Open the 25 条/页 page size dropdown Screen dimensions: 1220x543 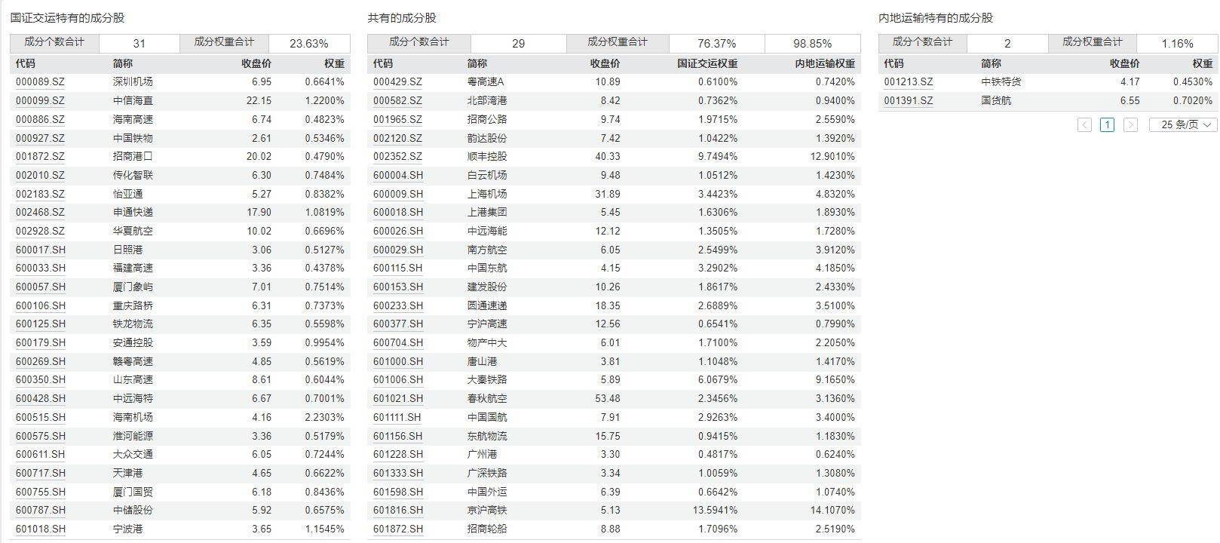1182,124
